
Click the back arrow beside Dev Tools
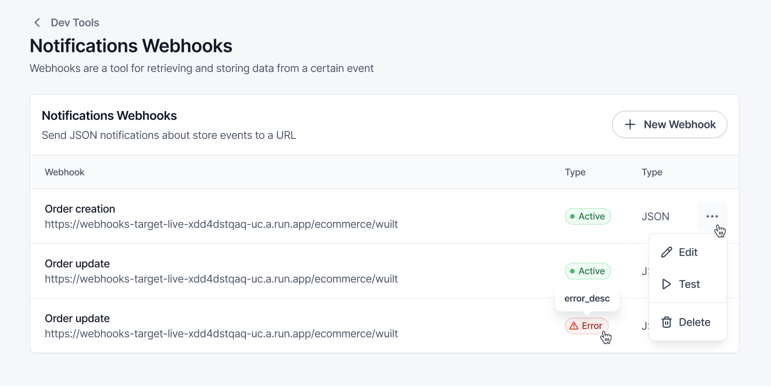[x=37, y=22]
